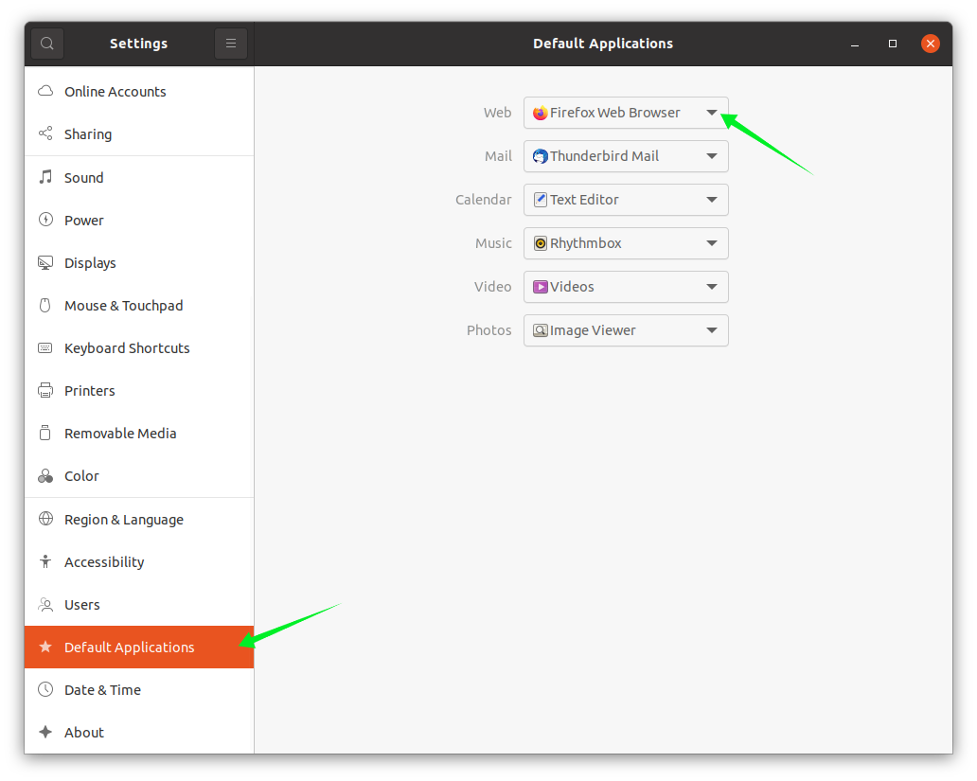Image resolution: width=977 pixels, height=781 pixels.
Task: Go to Removable Media settings
Action: coord(139,434)
